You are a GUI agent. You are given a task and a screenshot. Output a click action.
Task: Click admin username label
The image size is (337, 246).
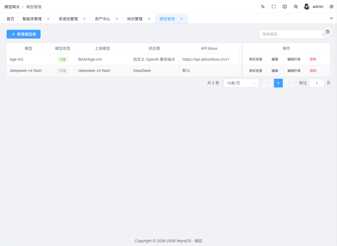pos(318,7)
